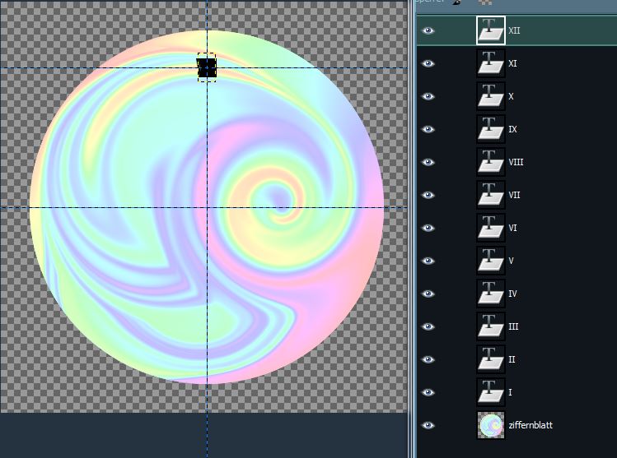Click the XI layer text icon
This screenshot has height=458, width=617.
(491, 63)
